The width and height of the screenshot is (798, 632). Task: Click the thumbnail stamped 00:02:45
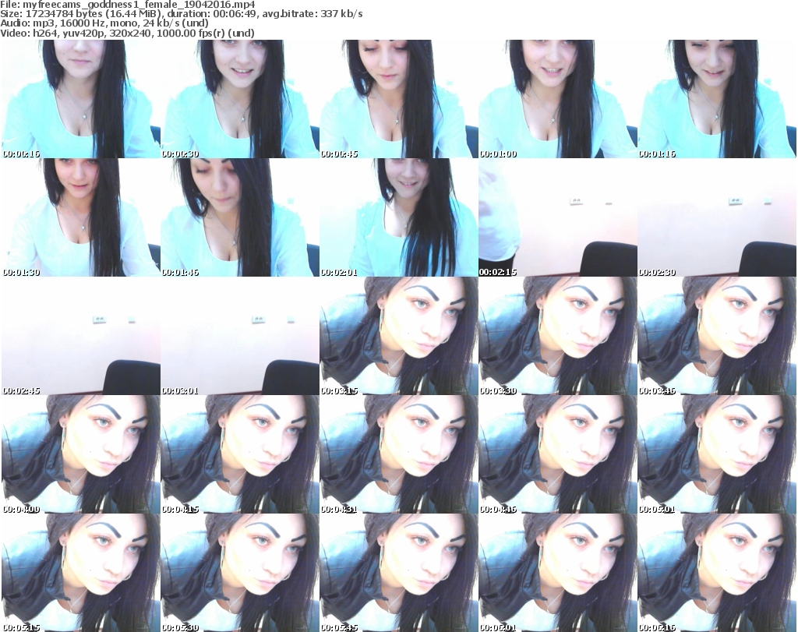(81, 336)
